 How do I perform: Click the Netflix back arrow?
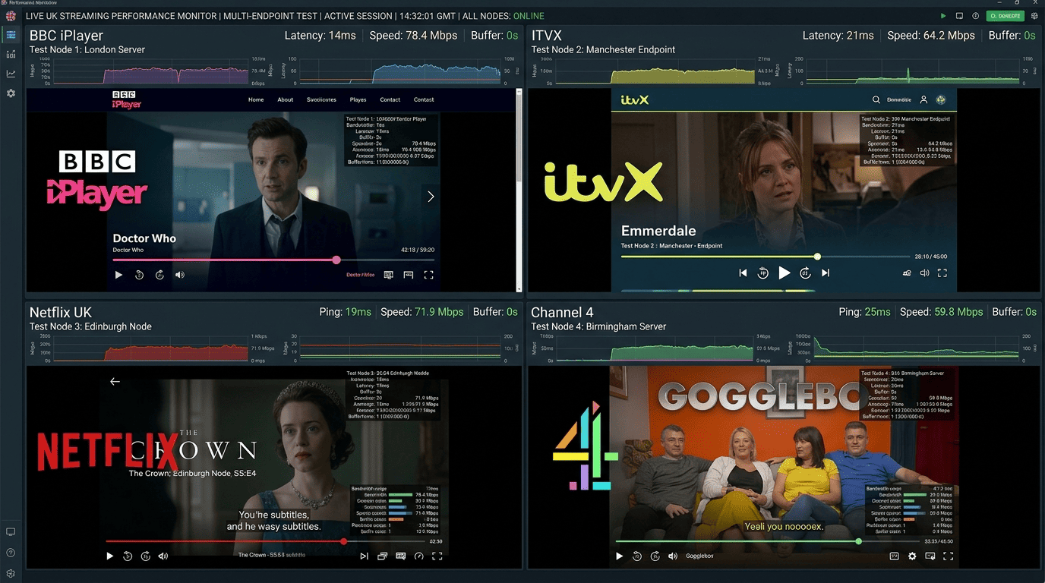tap(115, 381)
